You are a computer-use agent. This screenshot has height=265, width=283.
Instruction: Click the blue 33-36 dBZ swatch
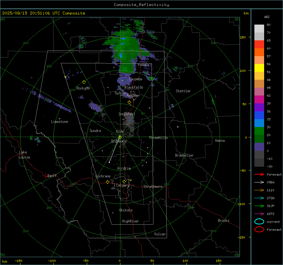click(259, 115)
